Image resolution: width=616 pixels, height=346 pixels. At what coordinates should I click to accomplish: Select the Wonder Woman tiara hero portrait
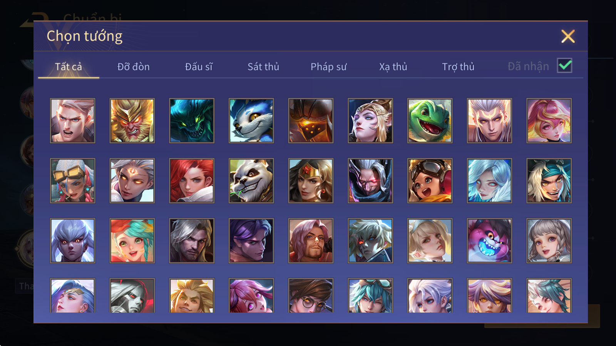point(311,181)
